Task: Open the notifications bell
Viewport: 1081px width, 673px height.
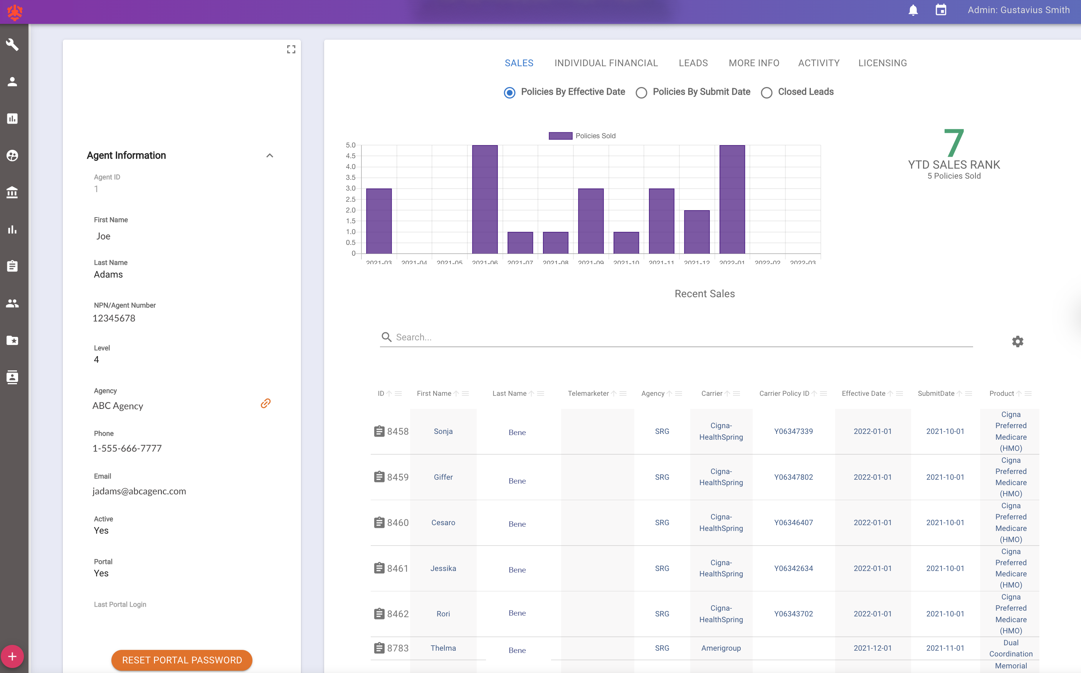Action: pyautogui.click(x=913, y=10)
